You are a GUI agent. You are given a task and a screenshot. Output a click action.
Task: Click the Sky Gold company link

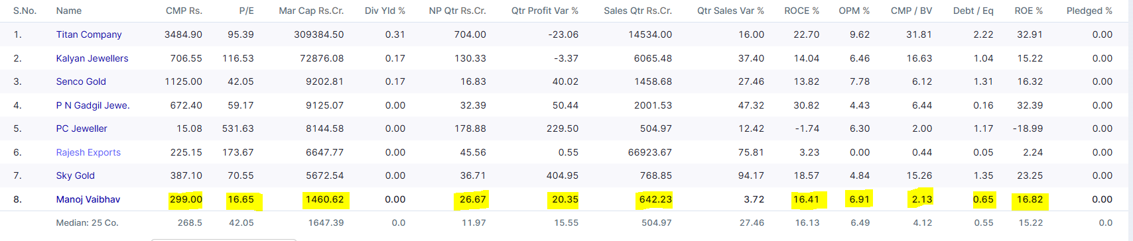(76, 175)
